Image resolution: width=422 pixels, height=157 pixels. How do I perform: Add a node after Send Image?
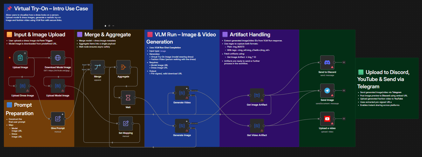tap(344, 91)
